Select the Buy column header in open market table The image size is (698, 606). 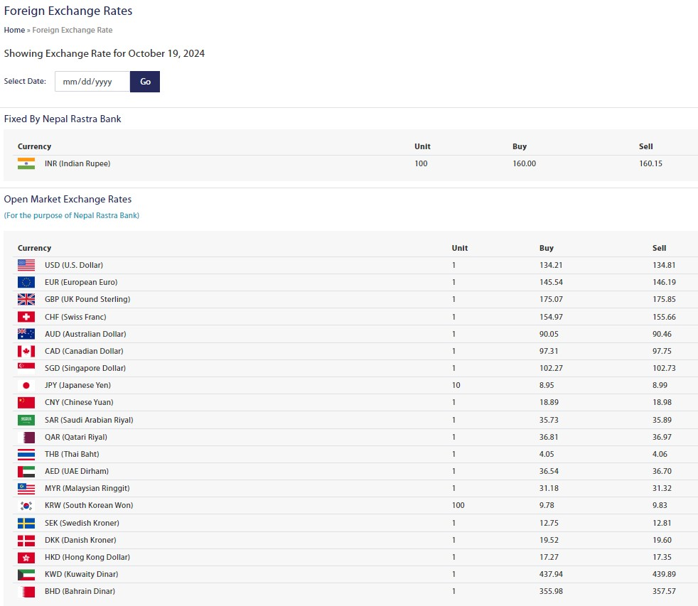546,248
